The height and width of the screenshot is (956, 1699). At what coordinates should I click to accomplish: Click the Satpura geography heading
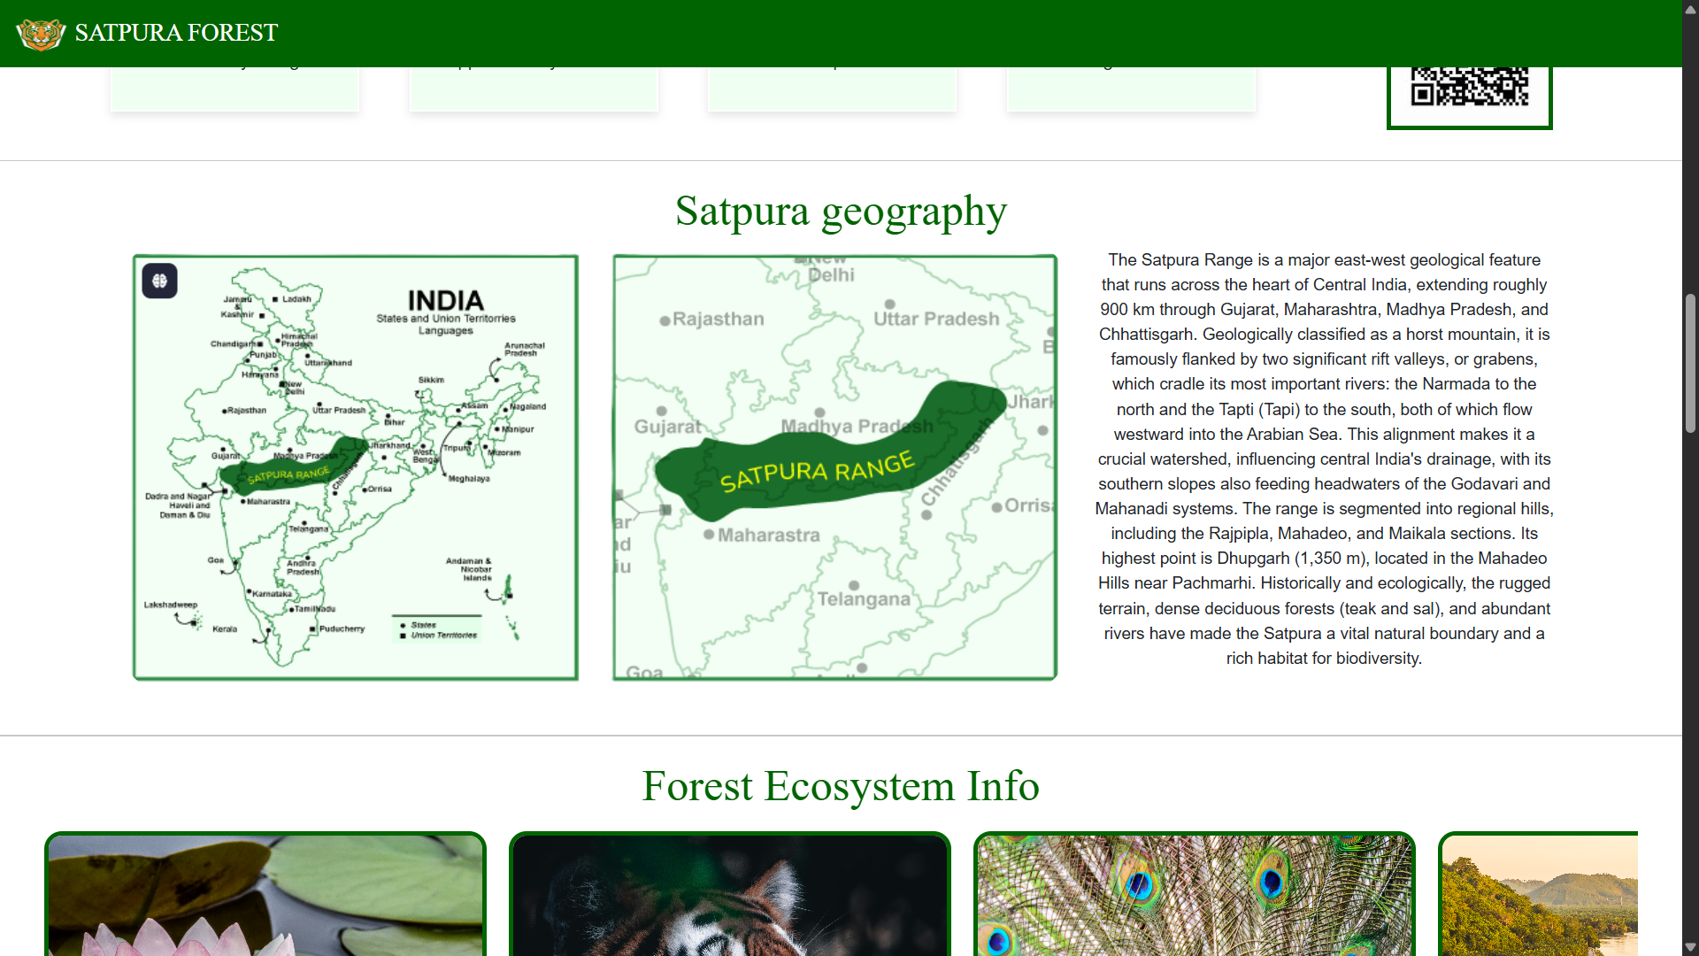pyautogui.click(x=841, y=212)
